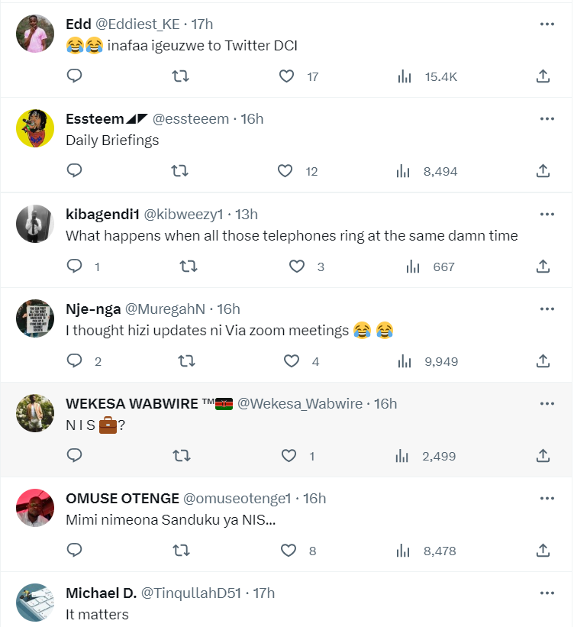Open Nje-nga's 16h timestamp link
574x627 pixels.
click(x=228, y=309)
